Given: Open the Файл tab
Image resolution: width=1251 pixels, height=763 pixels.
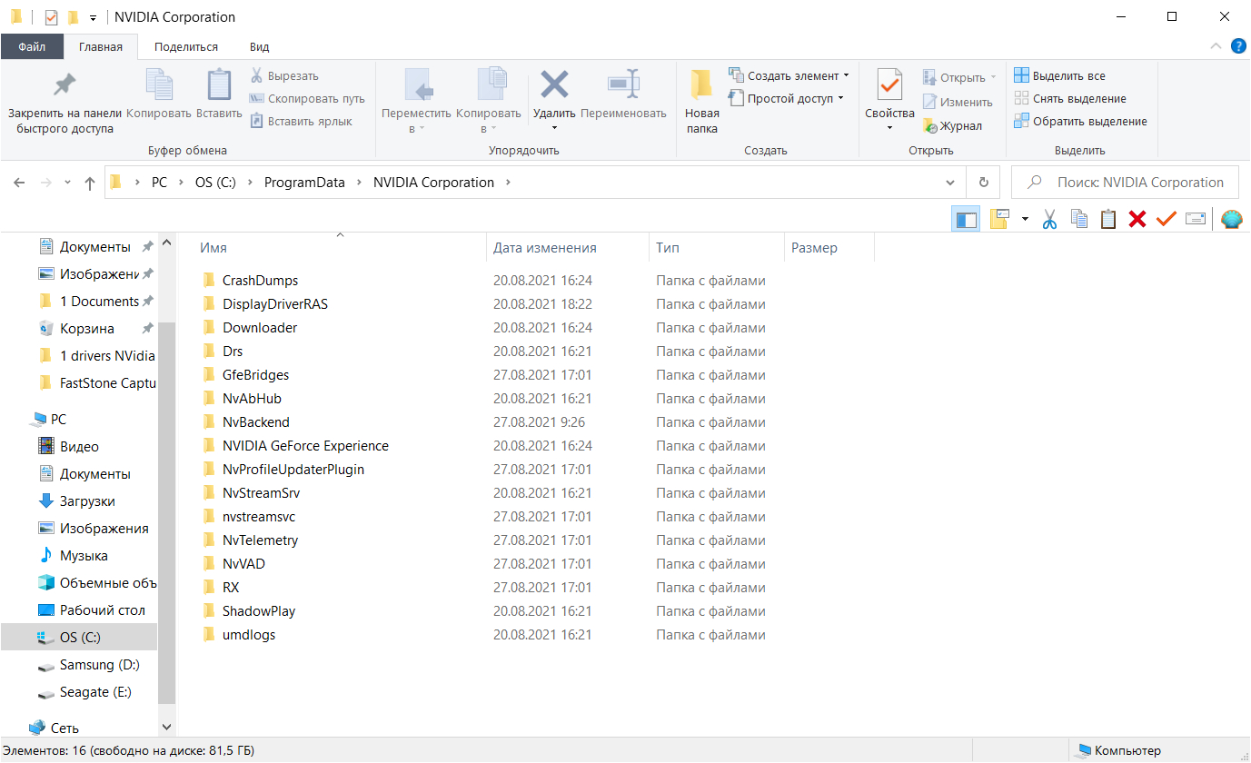Looking at the screenshot, I should point(32,46).
